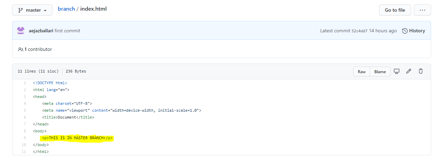439x166 pixels.
Task: Select line number 11
Action: pyautogui.click(x=24, y=152)
